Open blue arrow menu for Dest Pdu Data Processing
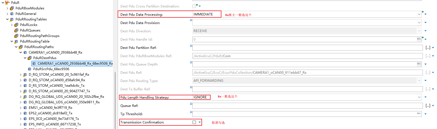Viewport: 437px width, 129px height. point(425,14)
